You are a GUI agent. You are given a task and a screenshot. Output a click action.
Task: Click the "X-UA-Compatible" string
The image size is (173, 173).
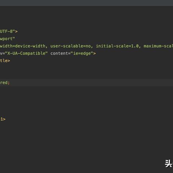click(26, 53)
